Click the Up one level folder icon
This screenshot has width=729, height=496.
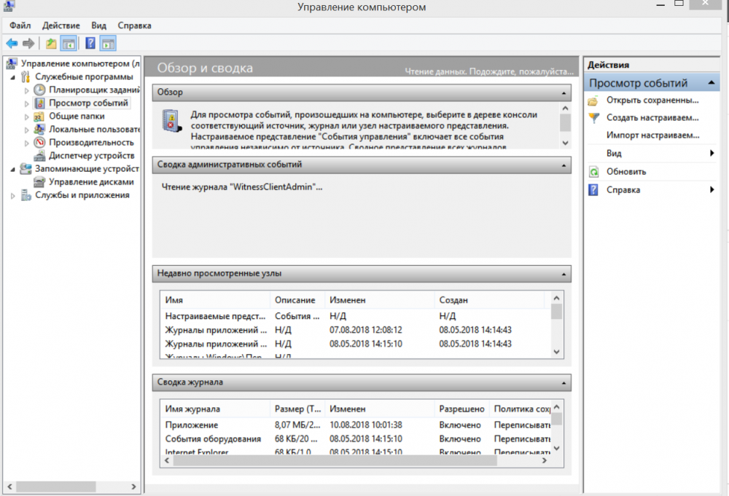pos(51,44)
